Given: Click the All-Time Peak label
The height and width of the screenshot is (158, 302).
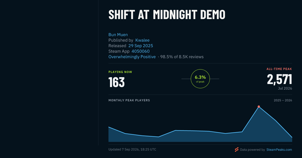Looking at the screenshot, I should point(279,69).
